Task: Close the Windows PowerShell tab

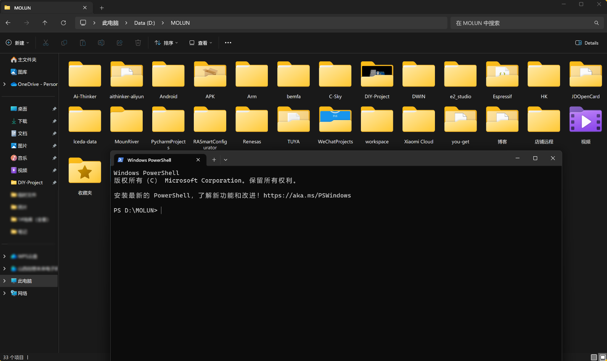Action: tap(198, 160)
